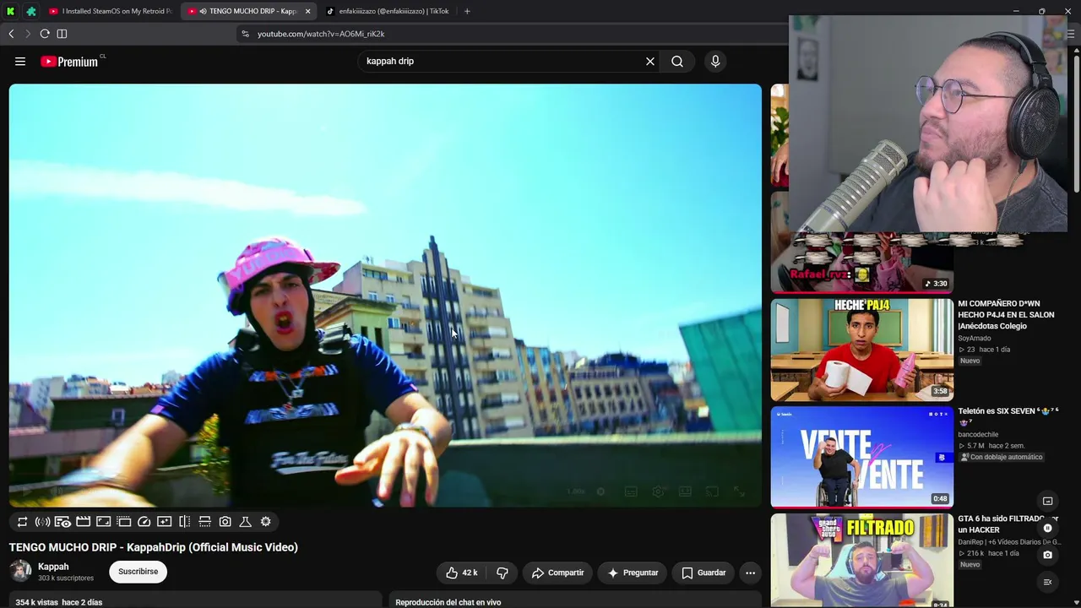Viewport: 1081px width, 608px height.
Task: Open 'MI COMPAÑERO D*WN' video title
Action: (1006, 314)
